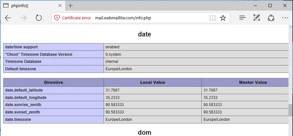Image resolution: width=293 pixels, height=136 pixels.
Task: Go back to the previous page
Action: click(8, 18)
